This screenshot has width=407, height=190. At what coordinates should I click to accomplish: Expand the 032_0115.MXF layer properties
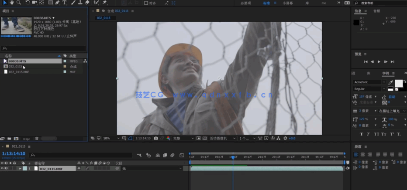point(20,169)
